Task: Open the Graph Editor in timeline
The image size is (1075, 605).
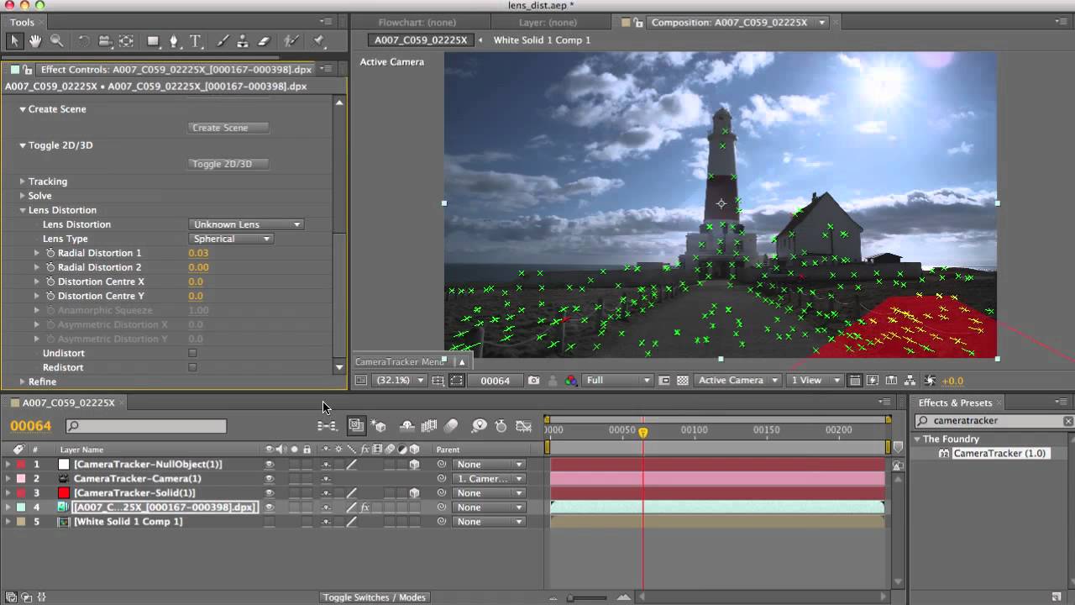Action: pyautogui.click(x=523, y=426)
